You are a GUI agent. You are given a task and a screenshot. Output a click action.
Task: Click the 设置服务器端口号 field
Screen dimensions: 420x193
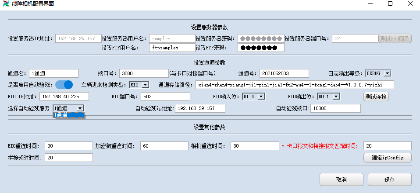click(x=355, y=38)
